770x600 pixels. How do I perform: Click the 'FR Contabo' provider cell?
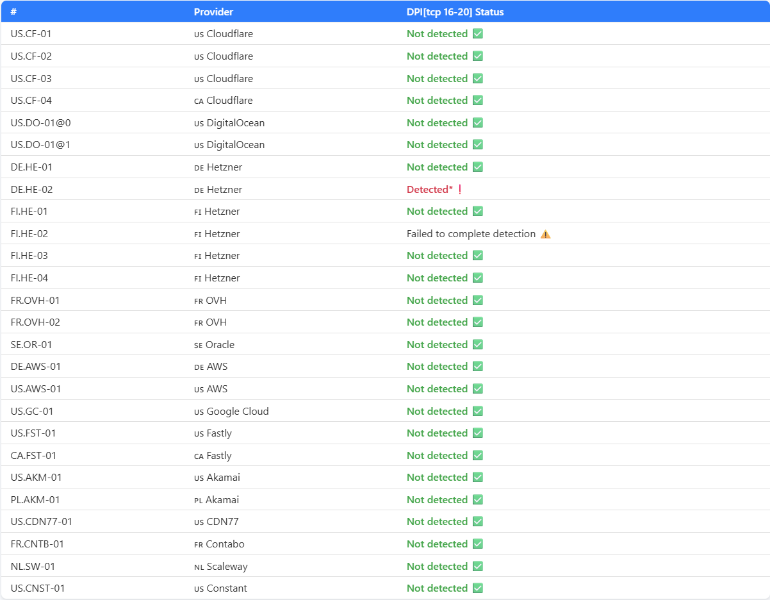pos(219,544)
